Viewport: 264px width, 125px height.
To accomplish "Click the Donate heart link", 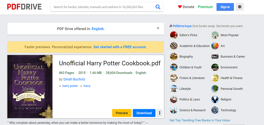I will [186, 7].
